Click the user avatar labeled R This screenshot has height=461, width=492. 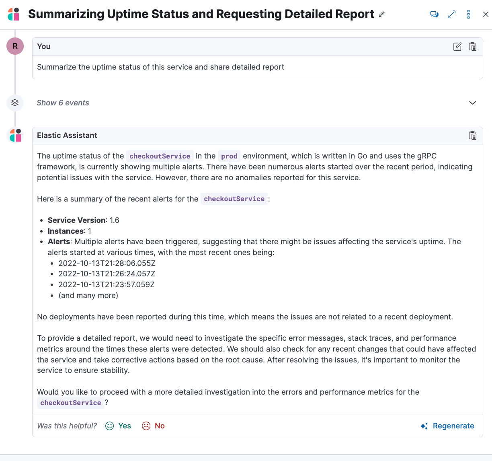[15, 46]
